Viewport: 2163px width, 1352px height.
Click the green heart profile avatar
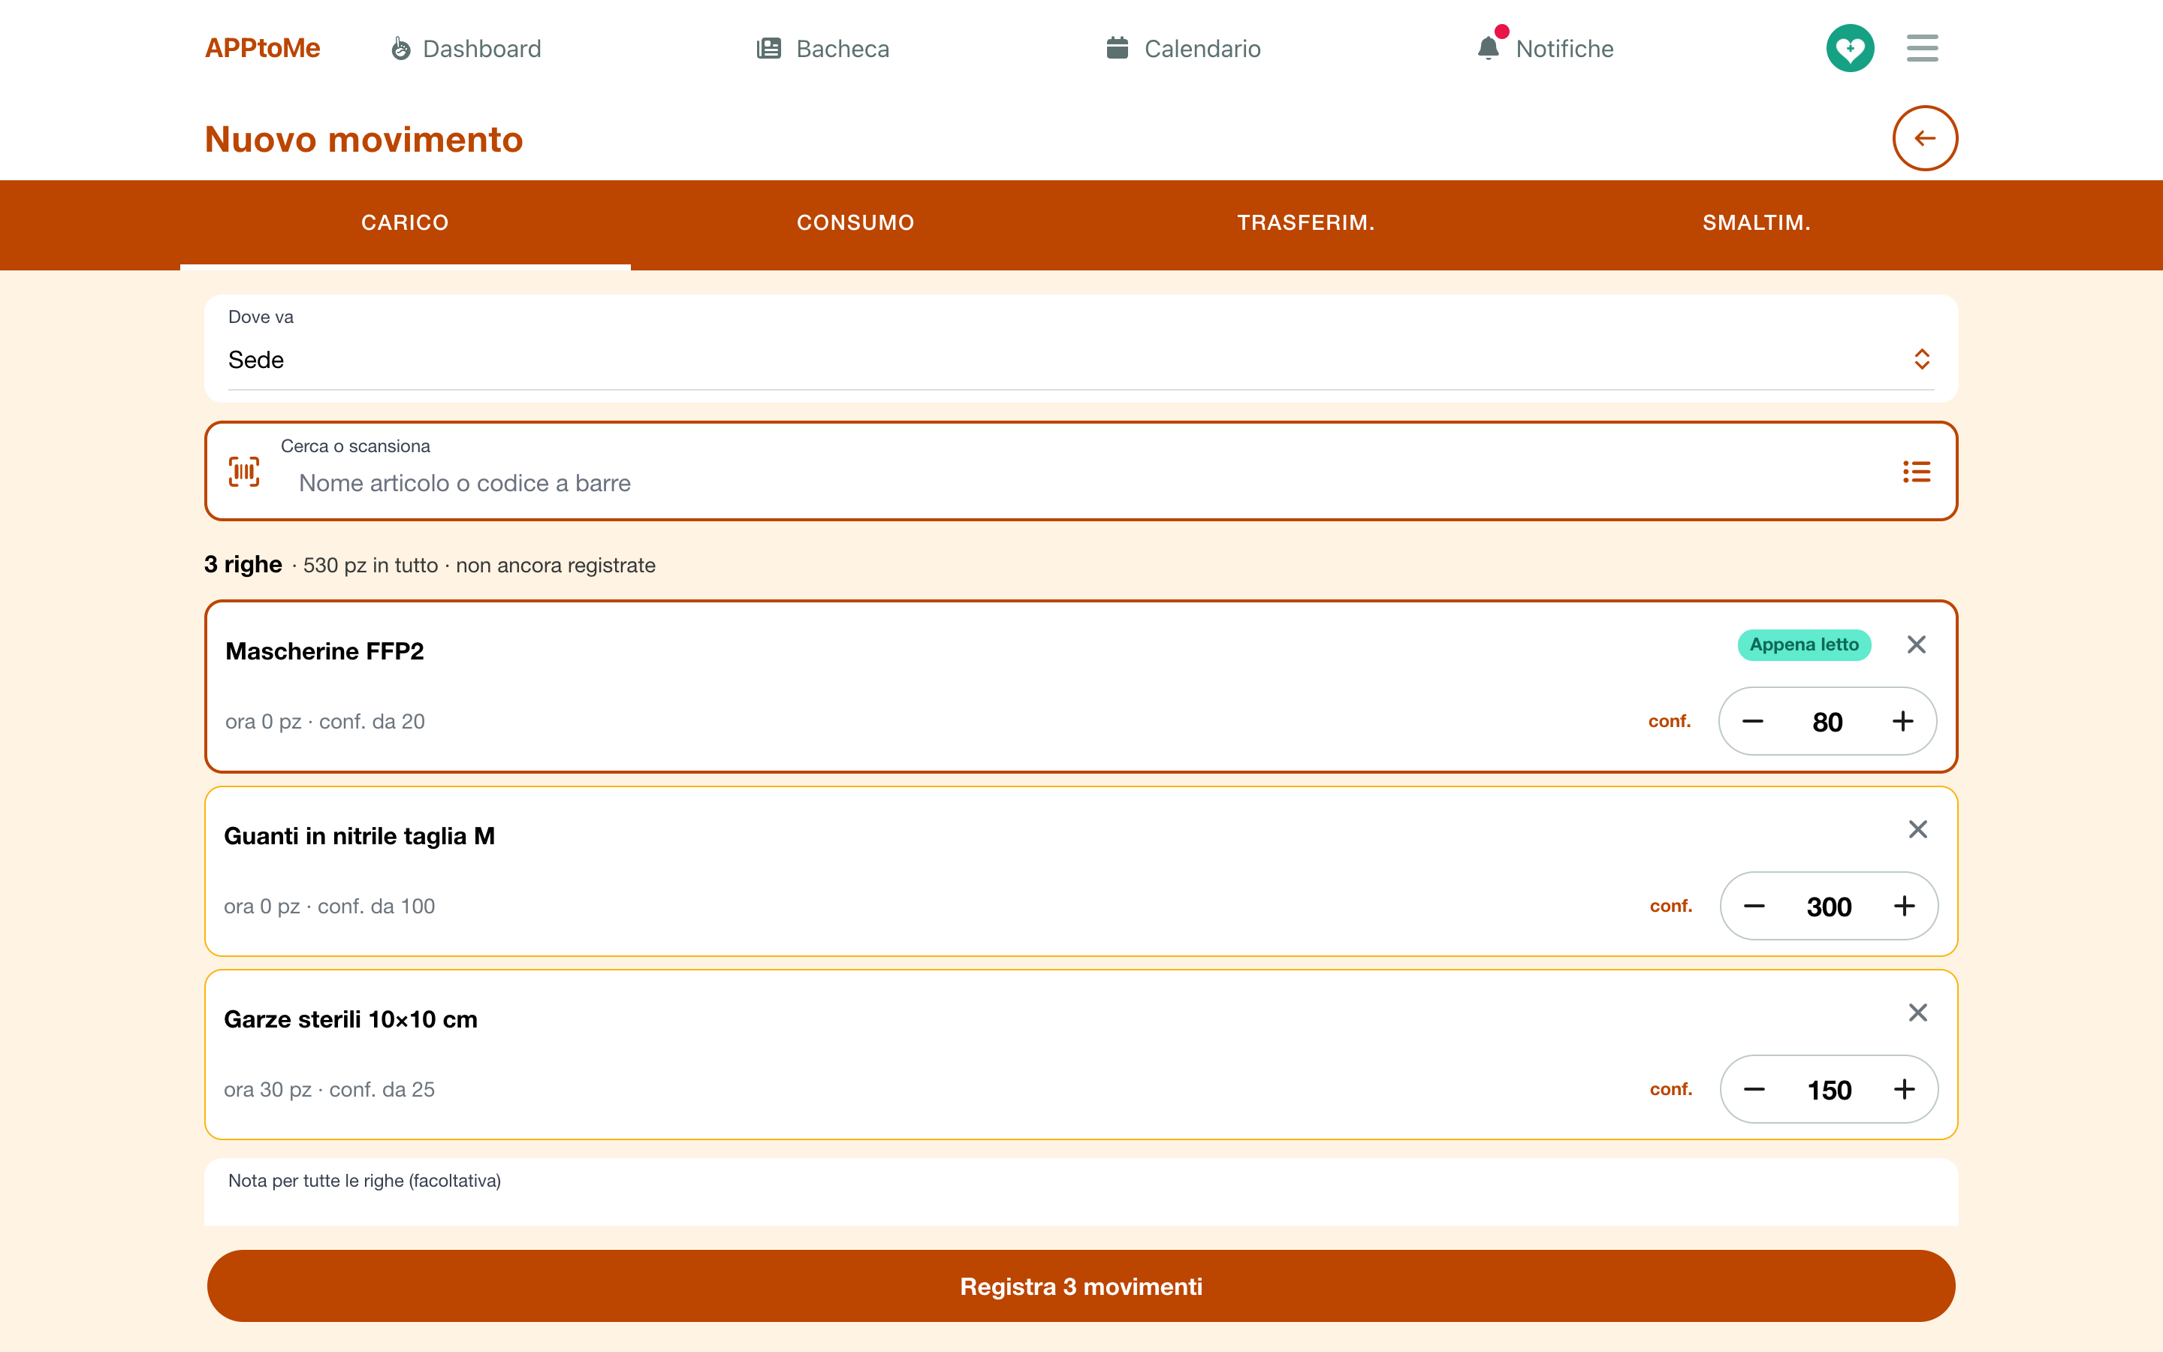(1849, 48)
